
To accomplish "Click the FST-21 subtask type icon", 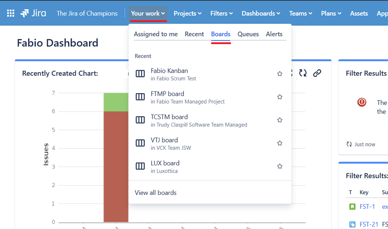I will click(352, 224).
